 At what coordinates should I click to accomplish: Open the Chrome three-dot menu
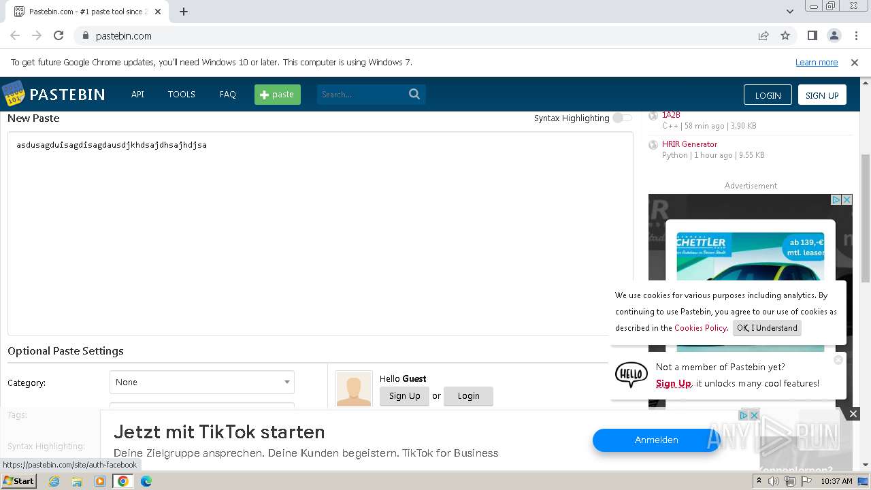pos(855,35)
